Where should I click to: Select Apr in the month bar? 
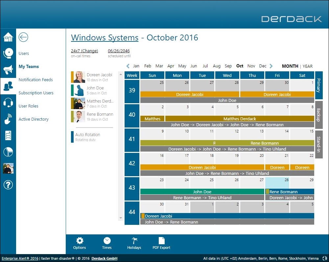pyautogui.click(x=171, y=66)
